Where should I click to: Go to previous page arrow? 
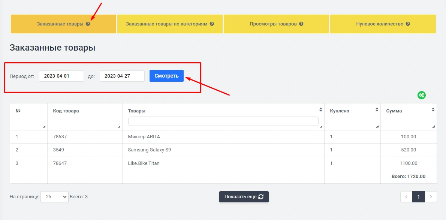click(406, 197)
